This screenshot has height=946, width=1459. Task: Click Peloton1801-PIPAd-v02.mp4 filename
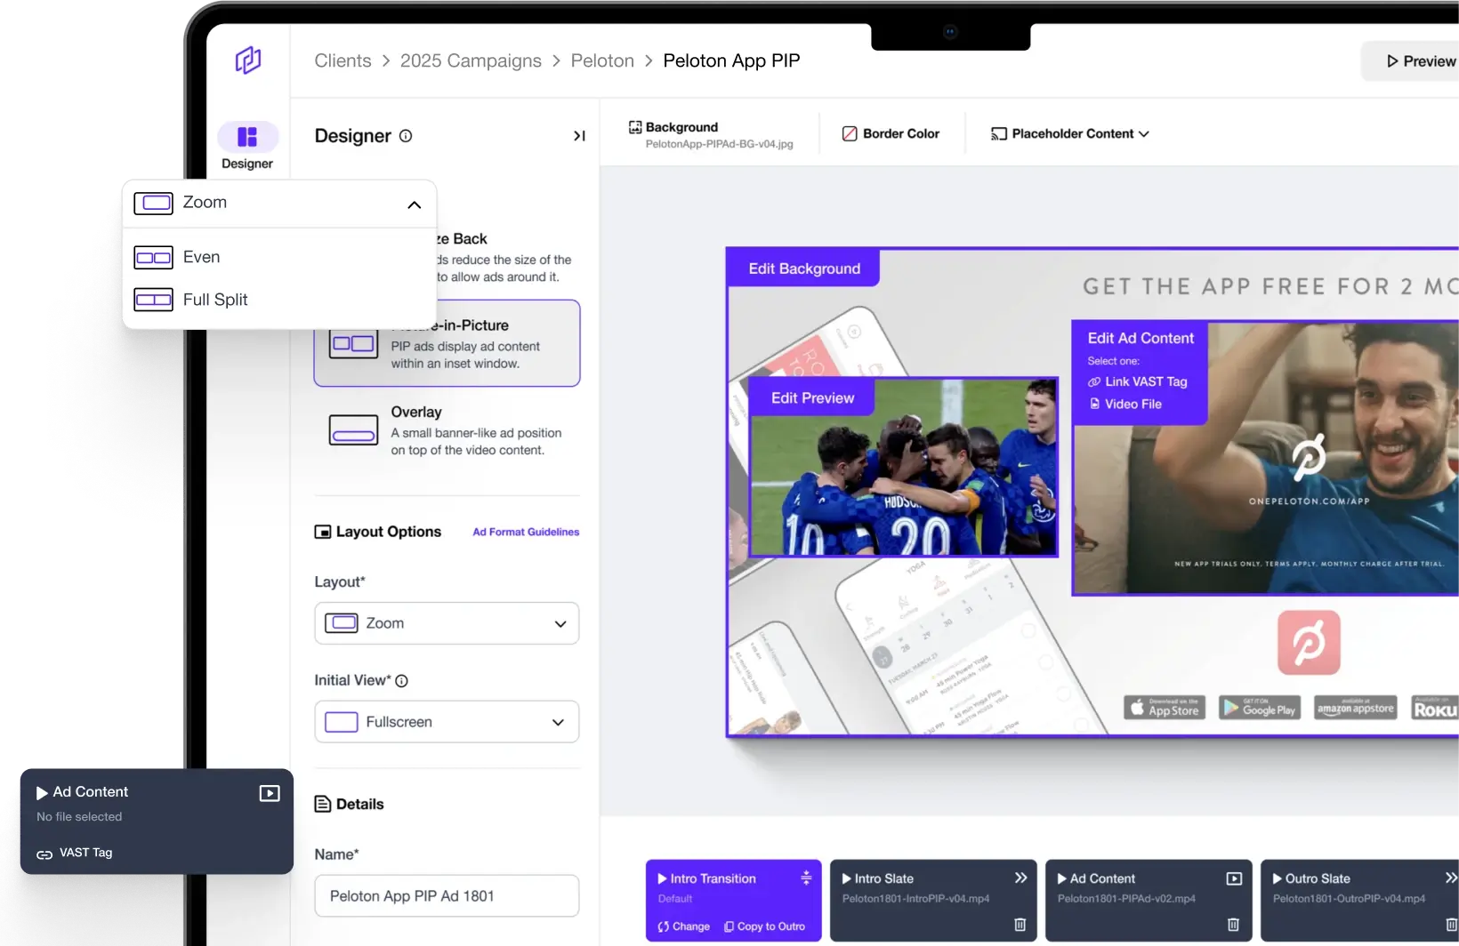tap(1126, 899)
